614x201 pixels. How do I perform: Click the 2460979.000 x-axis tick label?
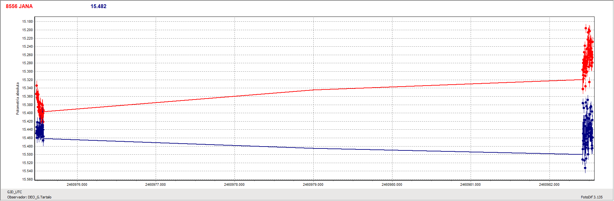(313, 184)
